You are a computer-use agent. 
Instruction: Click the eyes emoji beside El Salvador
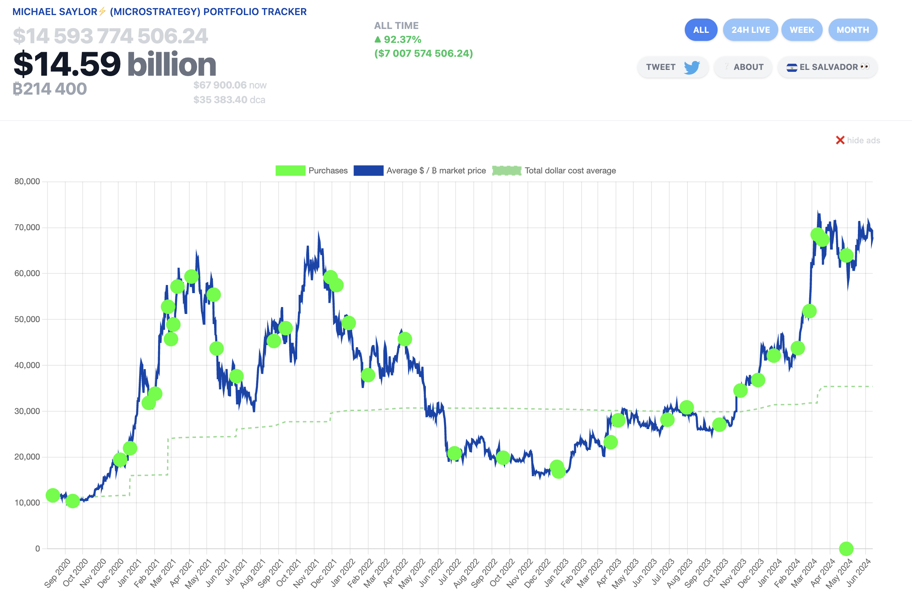click(865, 67)
